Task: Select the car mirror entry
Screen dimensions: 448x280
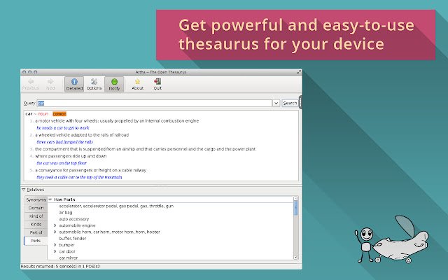Action: point(69,258)
